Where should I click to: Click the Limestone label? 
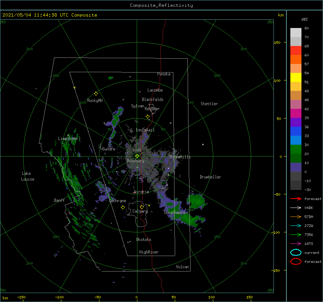pos(68,139)
